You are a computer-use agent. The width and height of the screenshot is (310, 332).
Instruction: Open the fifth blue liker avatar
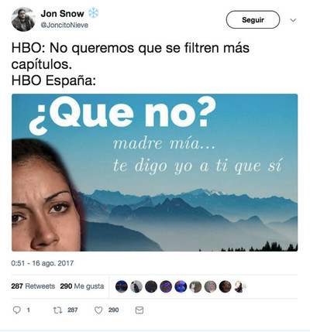click(181, 286)
